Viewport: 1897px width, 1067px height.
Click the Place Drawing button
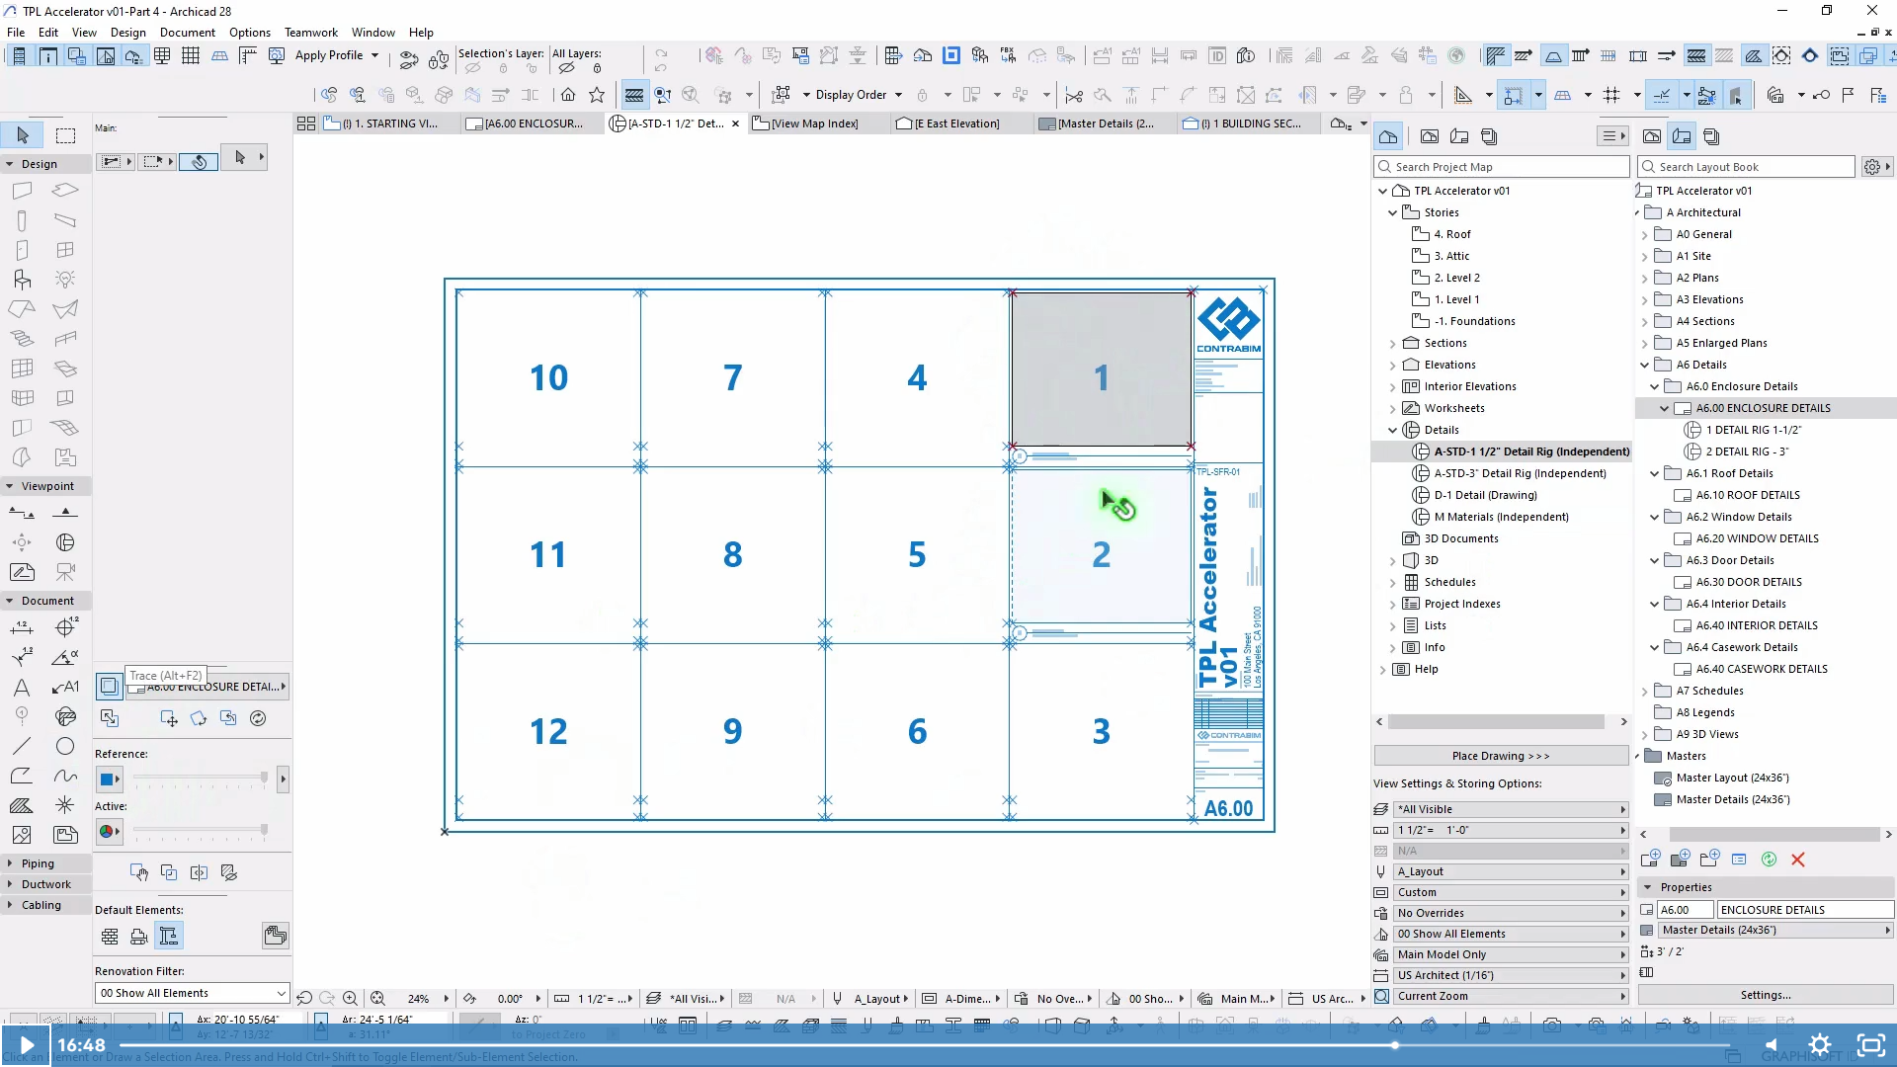[x=1500, y=756]
